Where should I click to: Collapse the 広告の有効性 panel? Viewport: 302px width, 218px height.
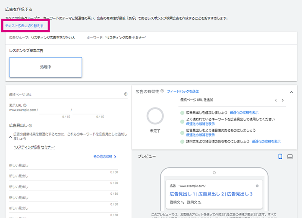point(291,92)
